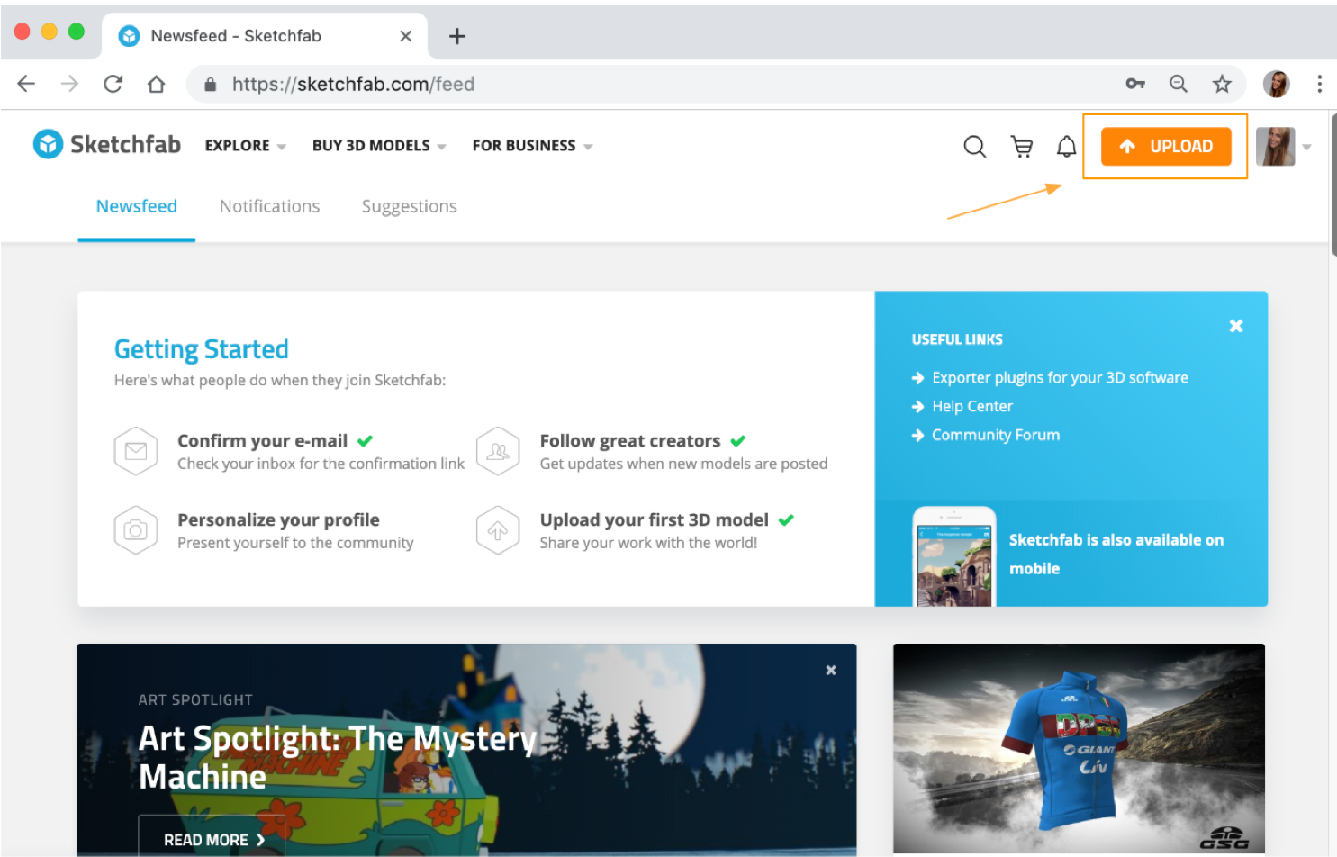Viewport: 1337px width, 857px height.
Task: Click the search magnifier icon in Sketchfab header
Action: pyautogui.click(x=974, y=146)
